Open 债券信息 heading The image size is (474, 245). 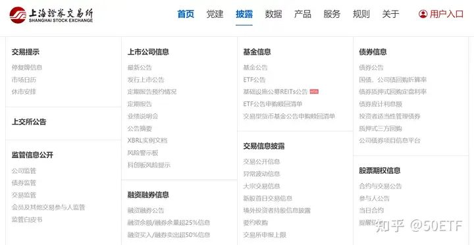pos(373,52)
